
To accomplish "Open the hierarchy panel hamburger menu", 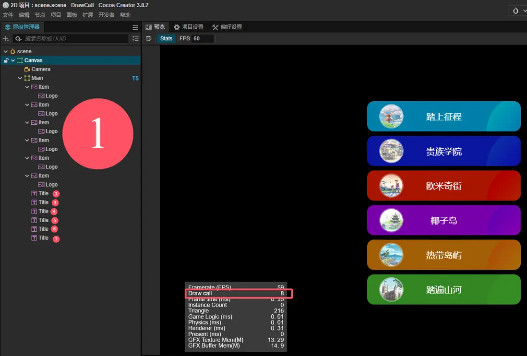I will (135, 27).
